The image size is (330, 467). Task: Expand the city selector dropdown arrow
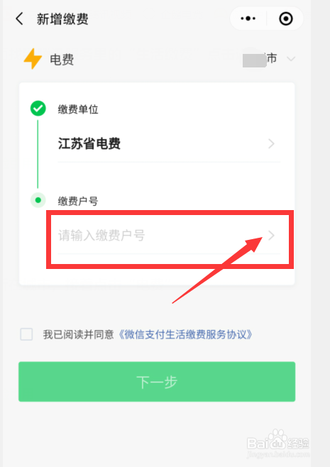291,59
